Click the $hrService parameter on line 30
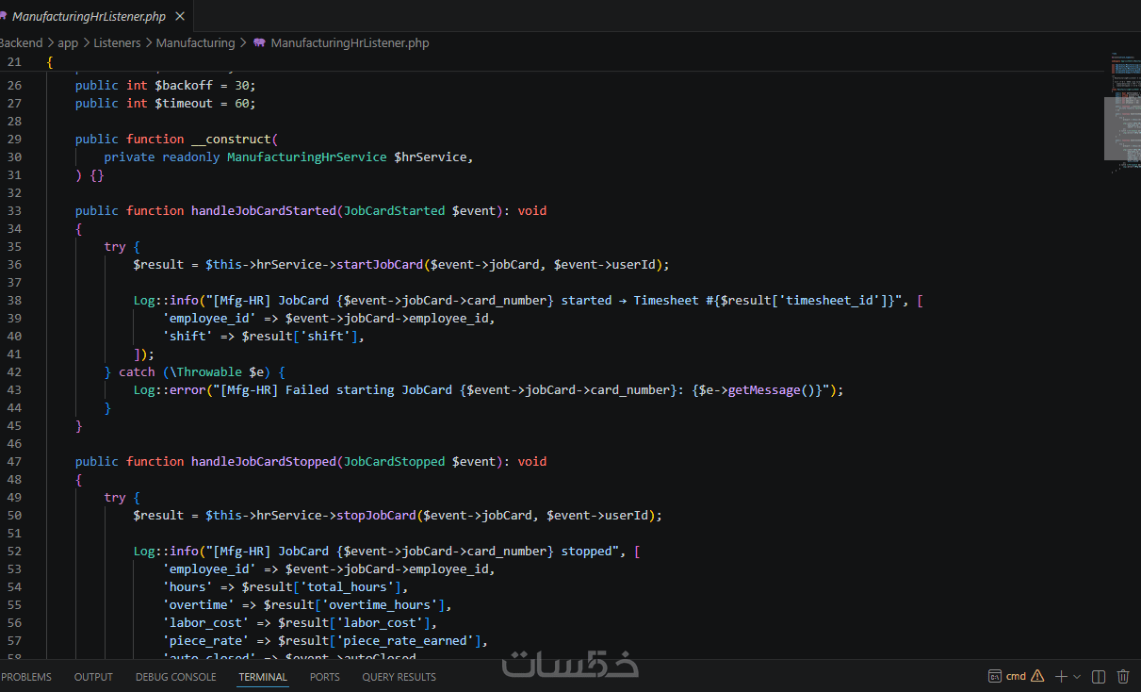Viewport: 1141px width, 692px height. point(431,157)
